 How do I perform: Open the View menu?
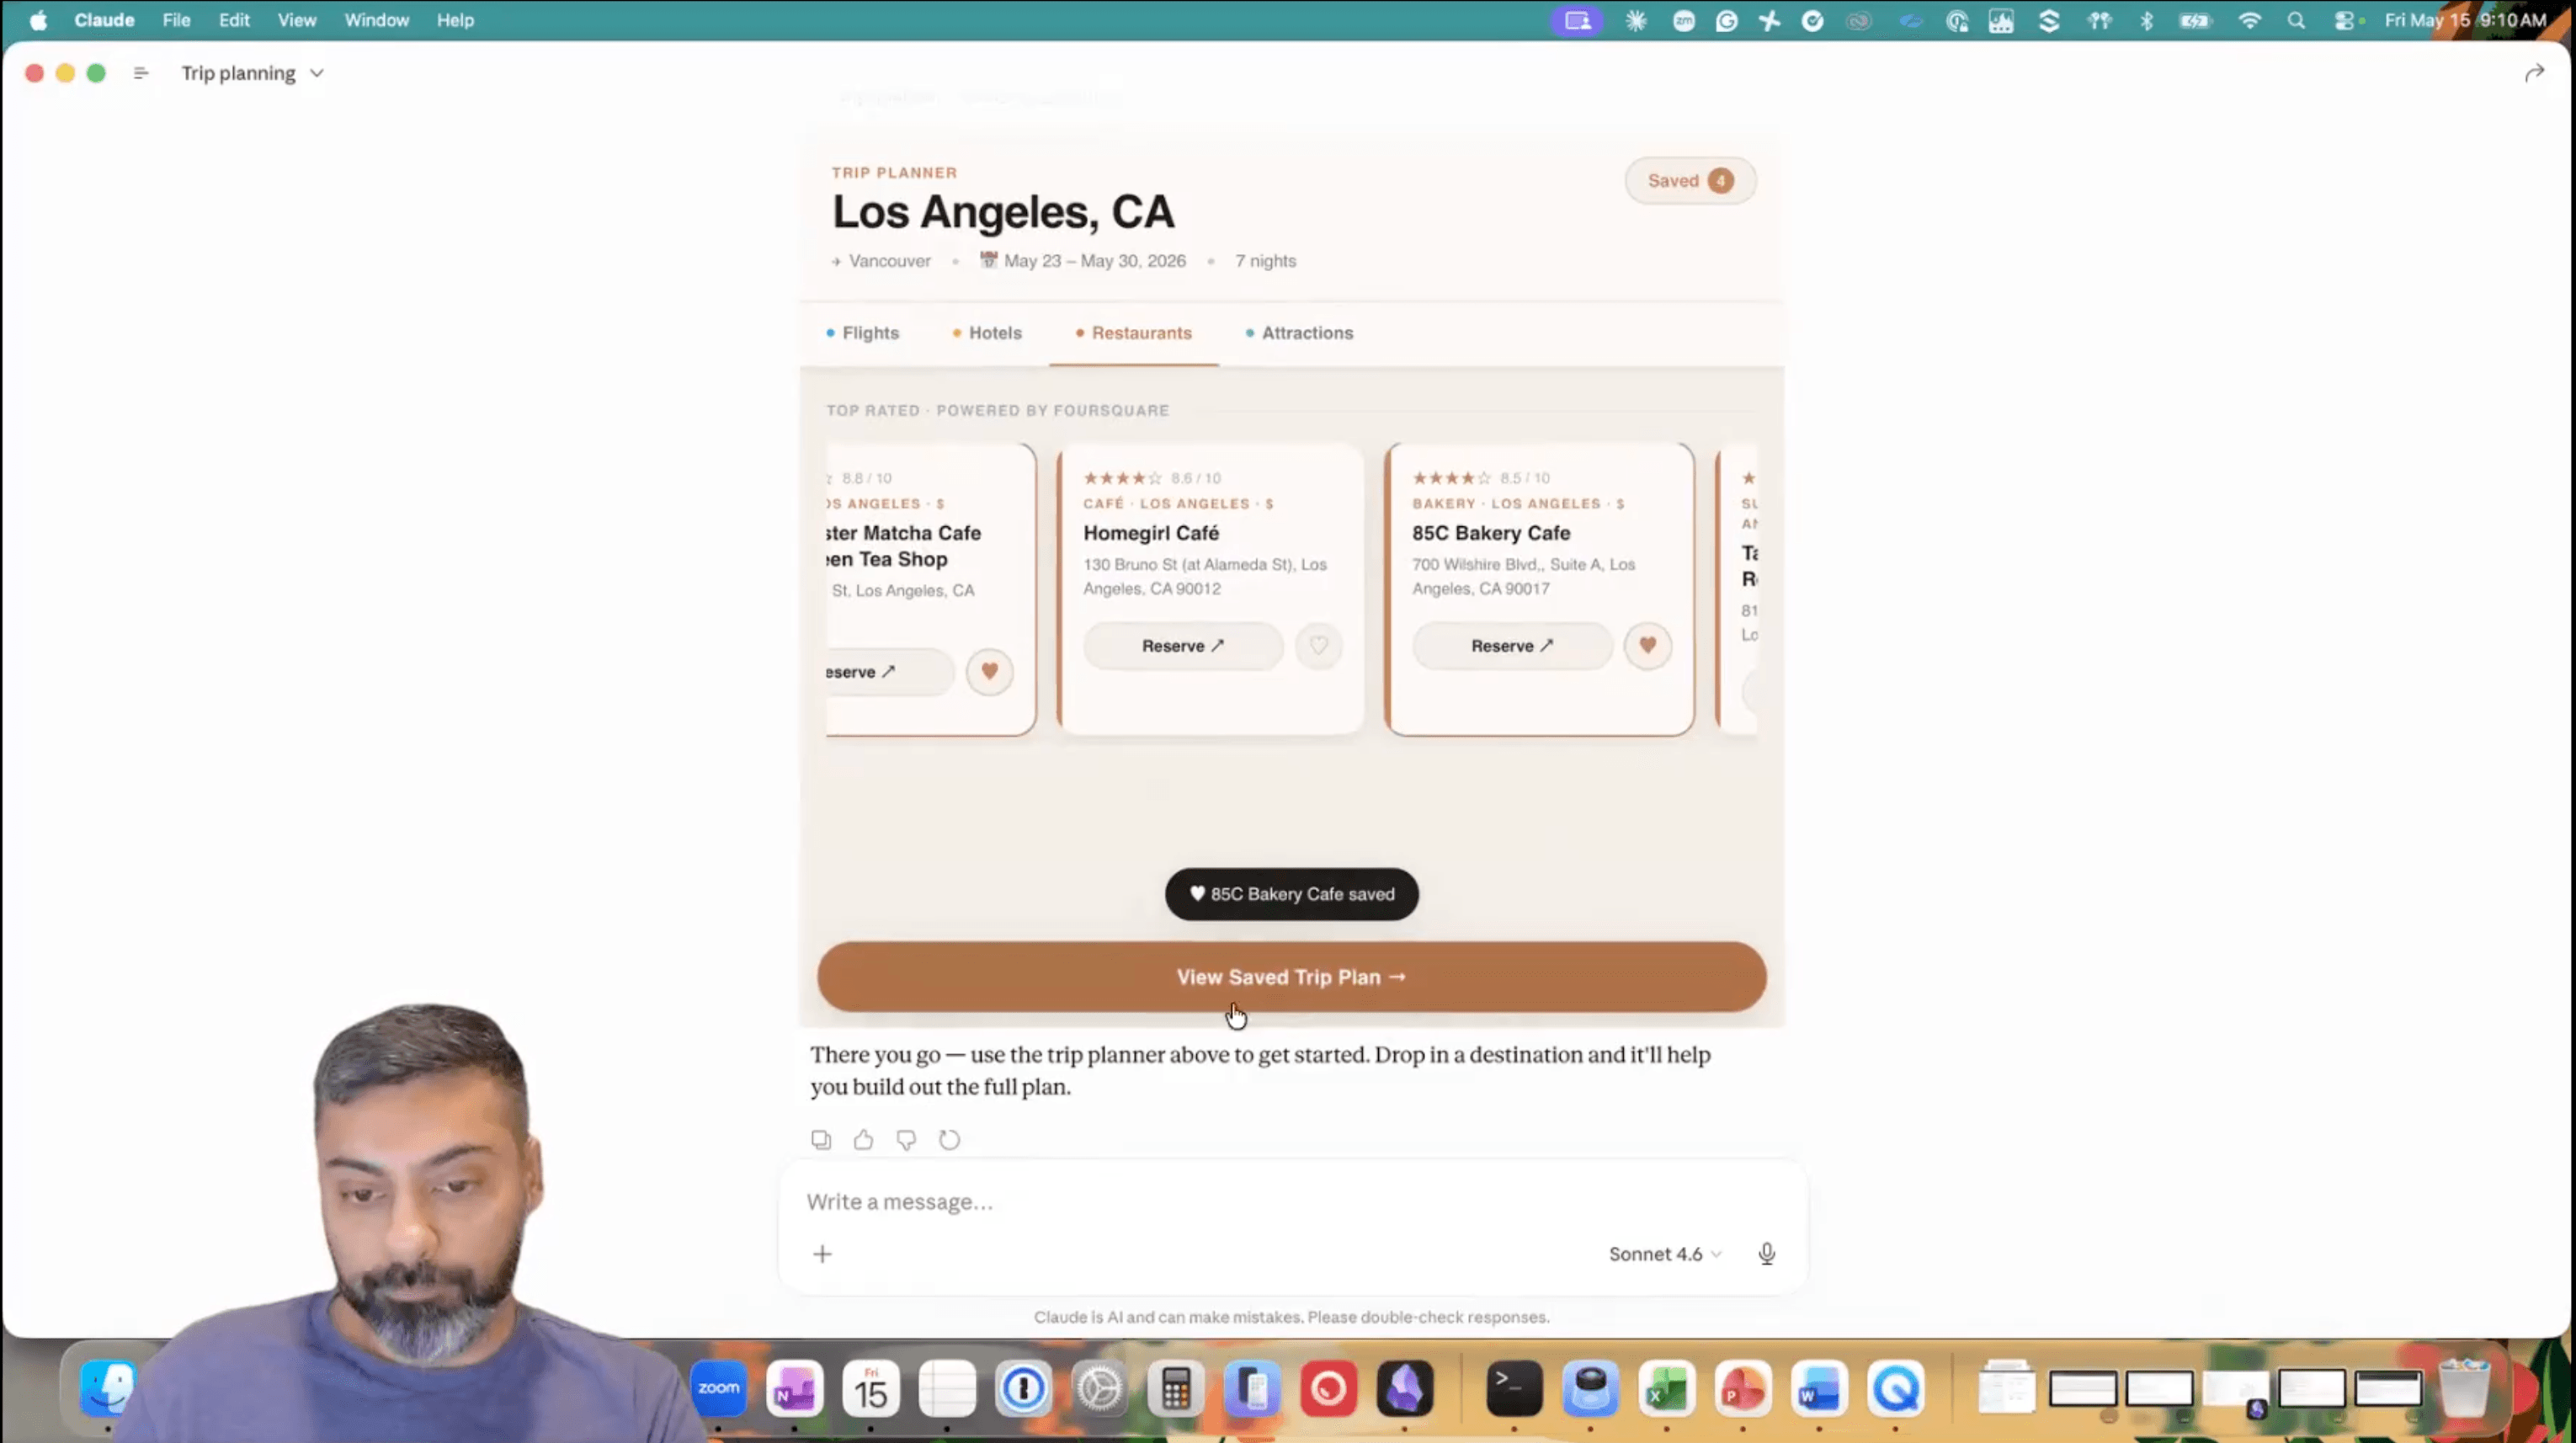[297, 20]
